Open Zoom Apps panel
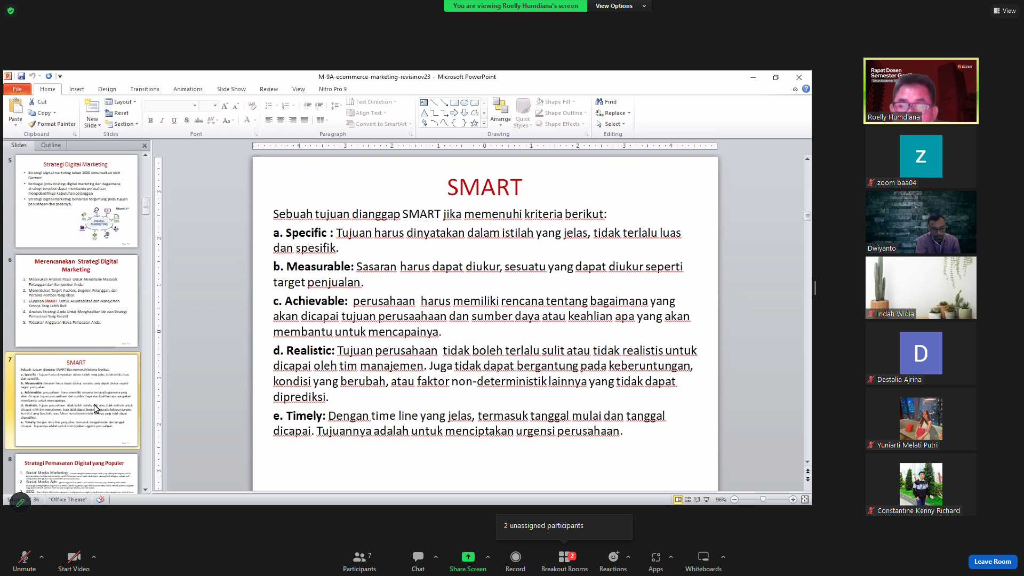 (655, 562)
